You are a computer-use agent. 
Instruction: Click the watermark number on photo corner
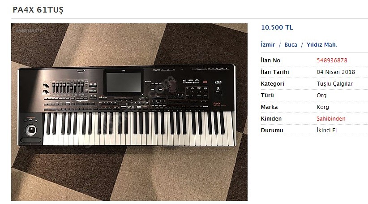[x=29, y=30]
